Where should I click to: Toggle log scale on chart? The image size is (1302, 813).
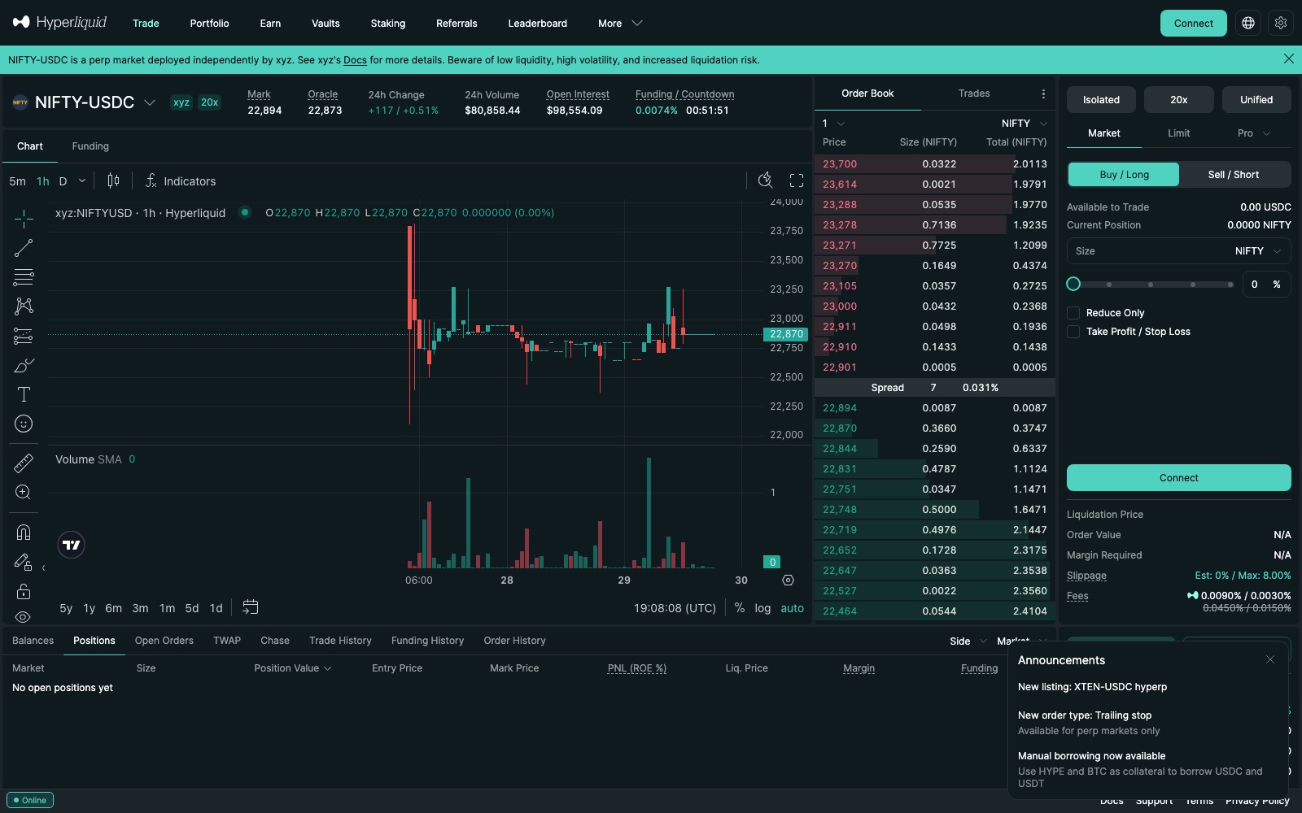click(x=762, y=608)
